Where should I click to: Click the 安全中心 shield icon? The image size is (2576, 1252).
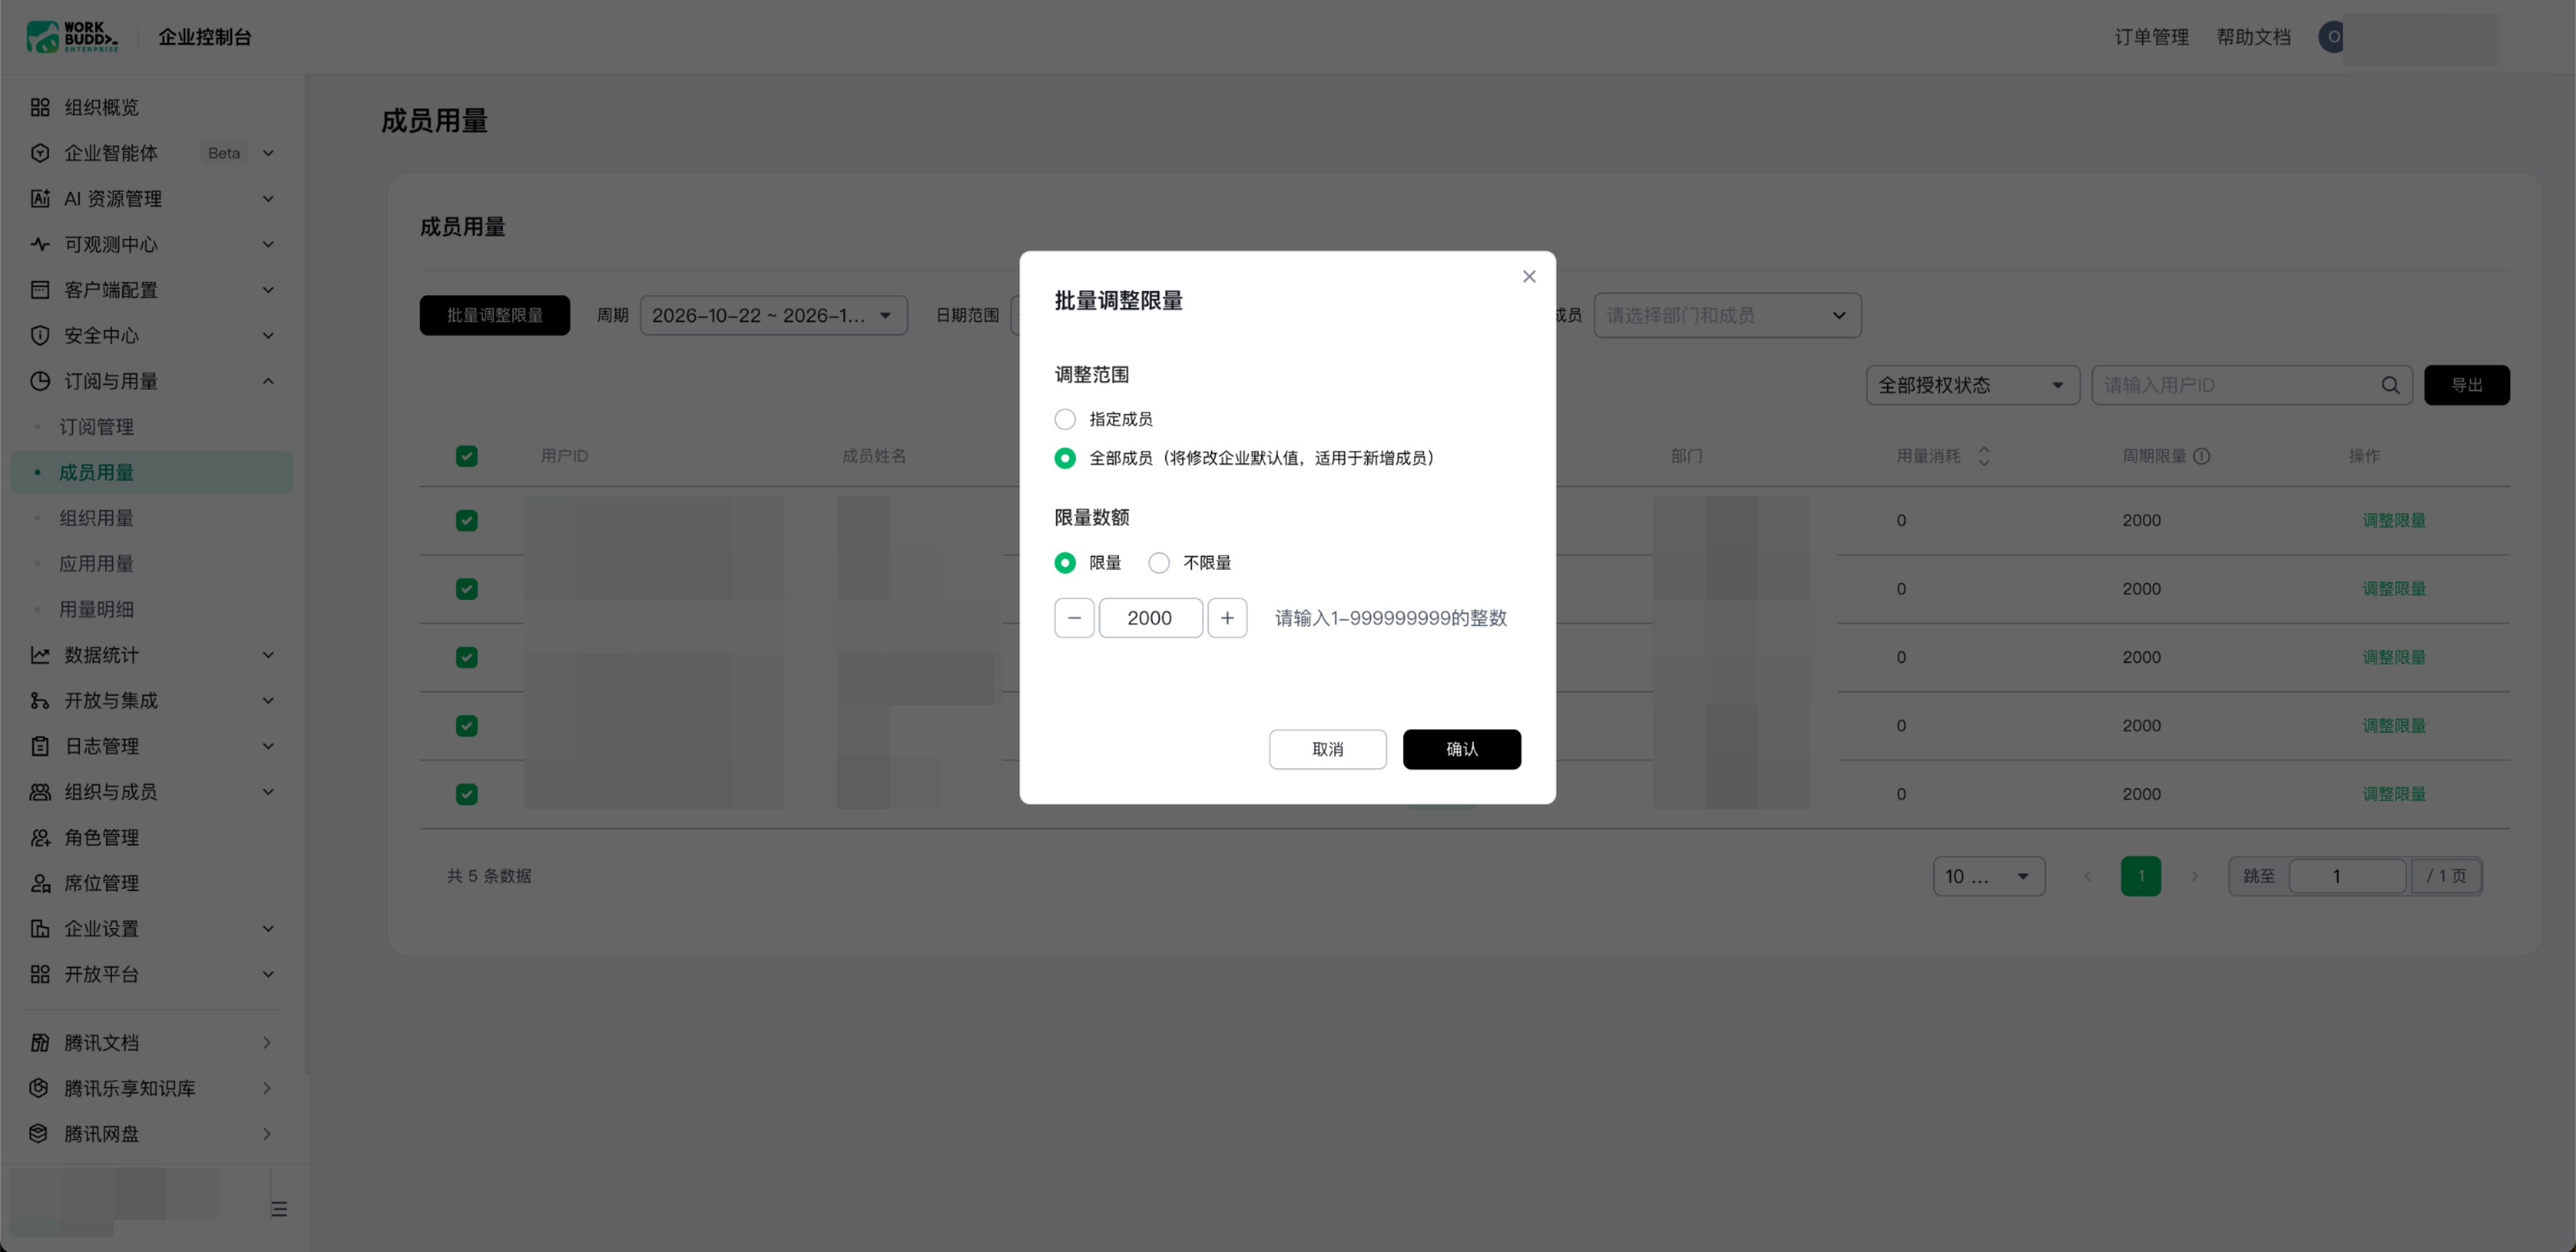(x=40, y=335)
